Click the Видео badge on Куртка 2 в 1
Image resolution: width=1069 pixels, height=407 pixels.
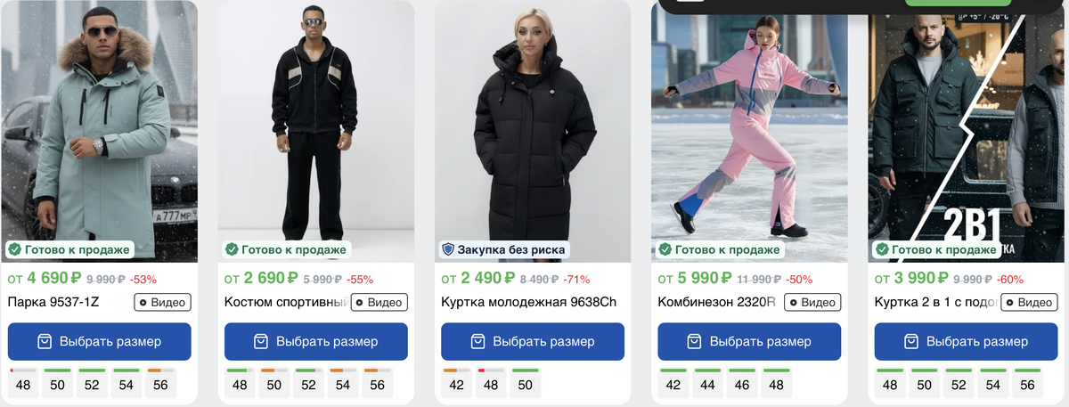coord(1029,302)
